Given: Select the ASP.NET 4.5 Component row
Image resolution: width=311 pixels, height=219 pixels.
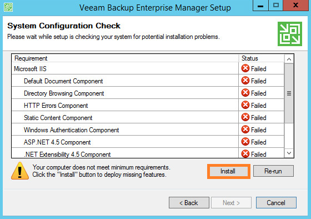Looking at the screenshot, I should (x=148, y=142).
